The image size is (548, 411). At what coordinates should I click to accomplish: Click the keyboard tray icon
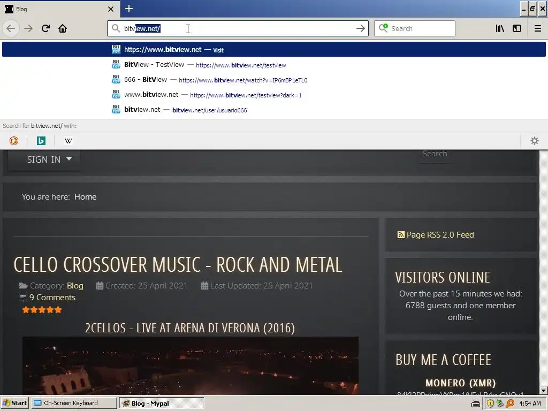coord(476,404)
